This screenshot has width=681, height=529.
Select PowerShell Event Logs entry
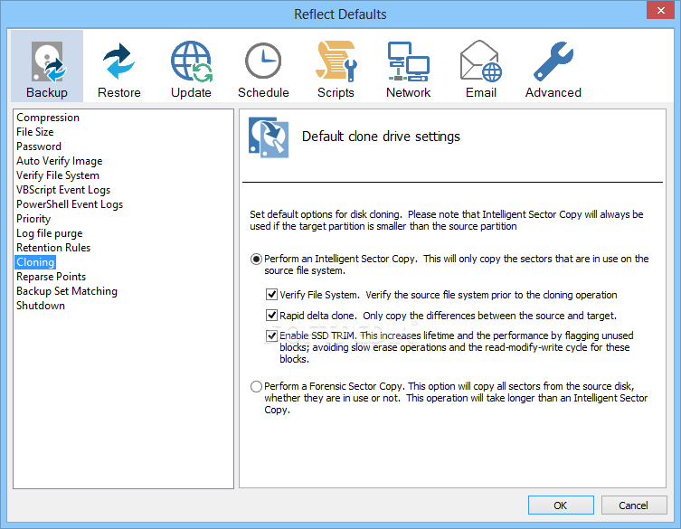[x=70, y=204]
